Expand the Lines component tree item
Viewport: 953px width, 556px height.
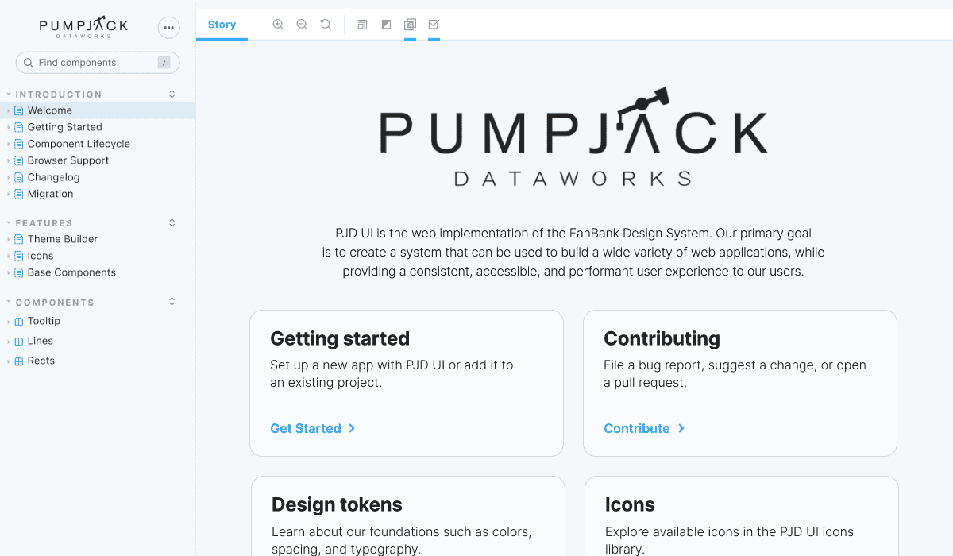40,341
